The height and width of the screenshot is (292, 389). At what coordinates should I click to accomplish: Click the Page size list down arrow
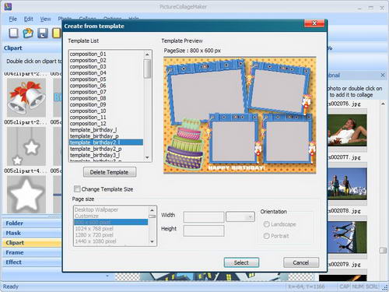[x=152, y=241]
